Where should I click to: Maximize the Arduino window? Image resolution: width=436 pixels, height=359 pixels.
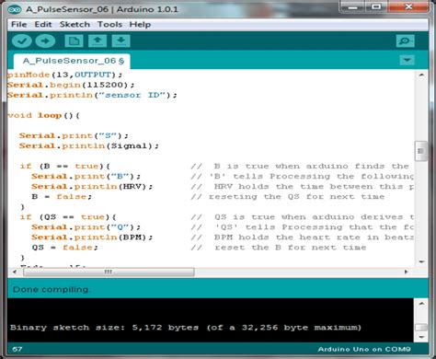tap(376, 6)
